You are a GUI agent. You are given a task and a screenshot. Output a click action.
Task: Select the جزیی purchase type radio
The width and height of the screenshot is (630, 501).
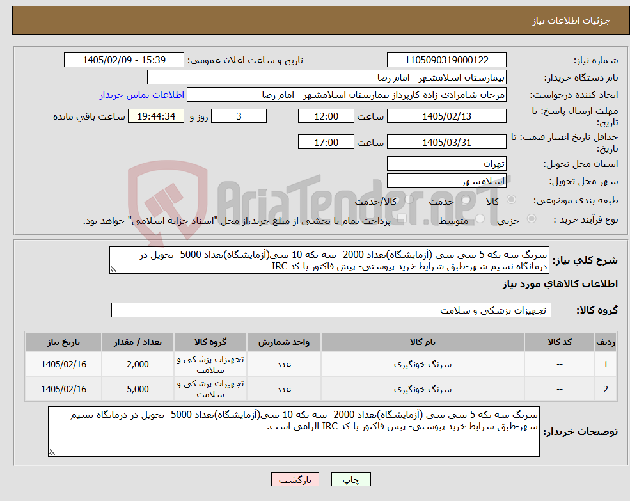coord(531,219)
